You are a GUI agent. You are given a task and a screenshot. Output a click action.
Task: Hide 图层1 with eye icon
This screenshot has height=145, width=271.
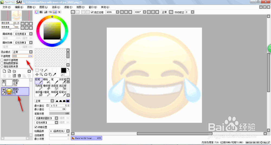tap(4, 89)
